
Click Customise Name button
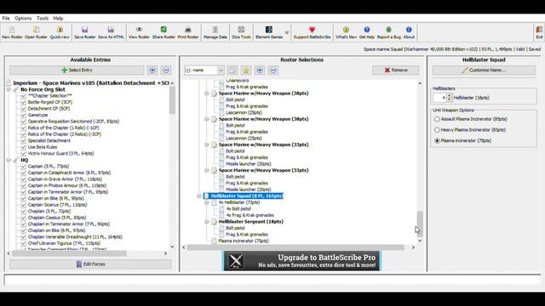(484, 70)
